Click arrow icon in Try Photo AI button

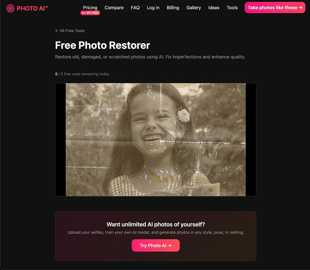tap(170, 245)
